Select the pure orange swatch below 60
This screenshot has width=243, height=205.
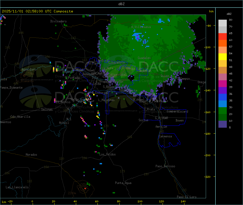(x=222, y=43)
